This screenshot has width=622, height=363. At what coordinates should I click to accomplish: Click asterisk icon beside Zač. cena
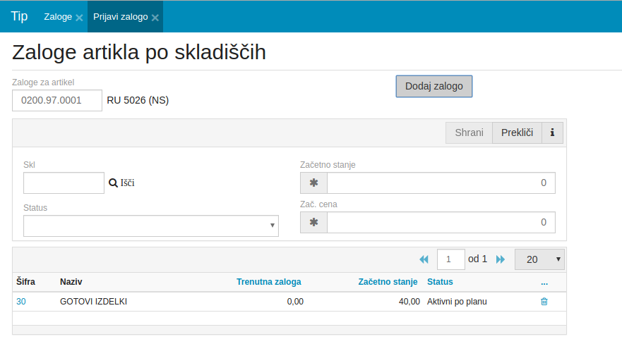click(313, 222)
